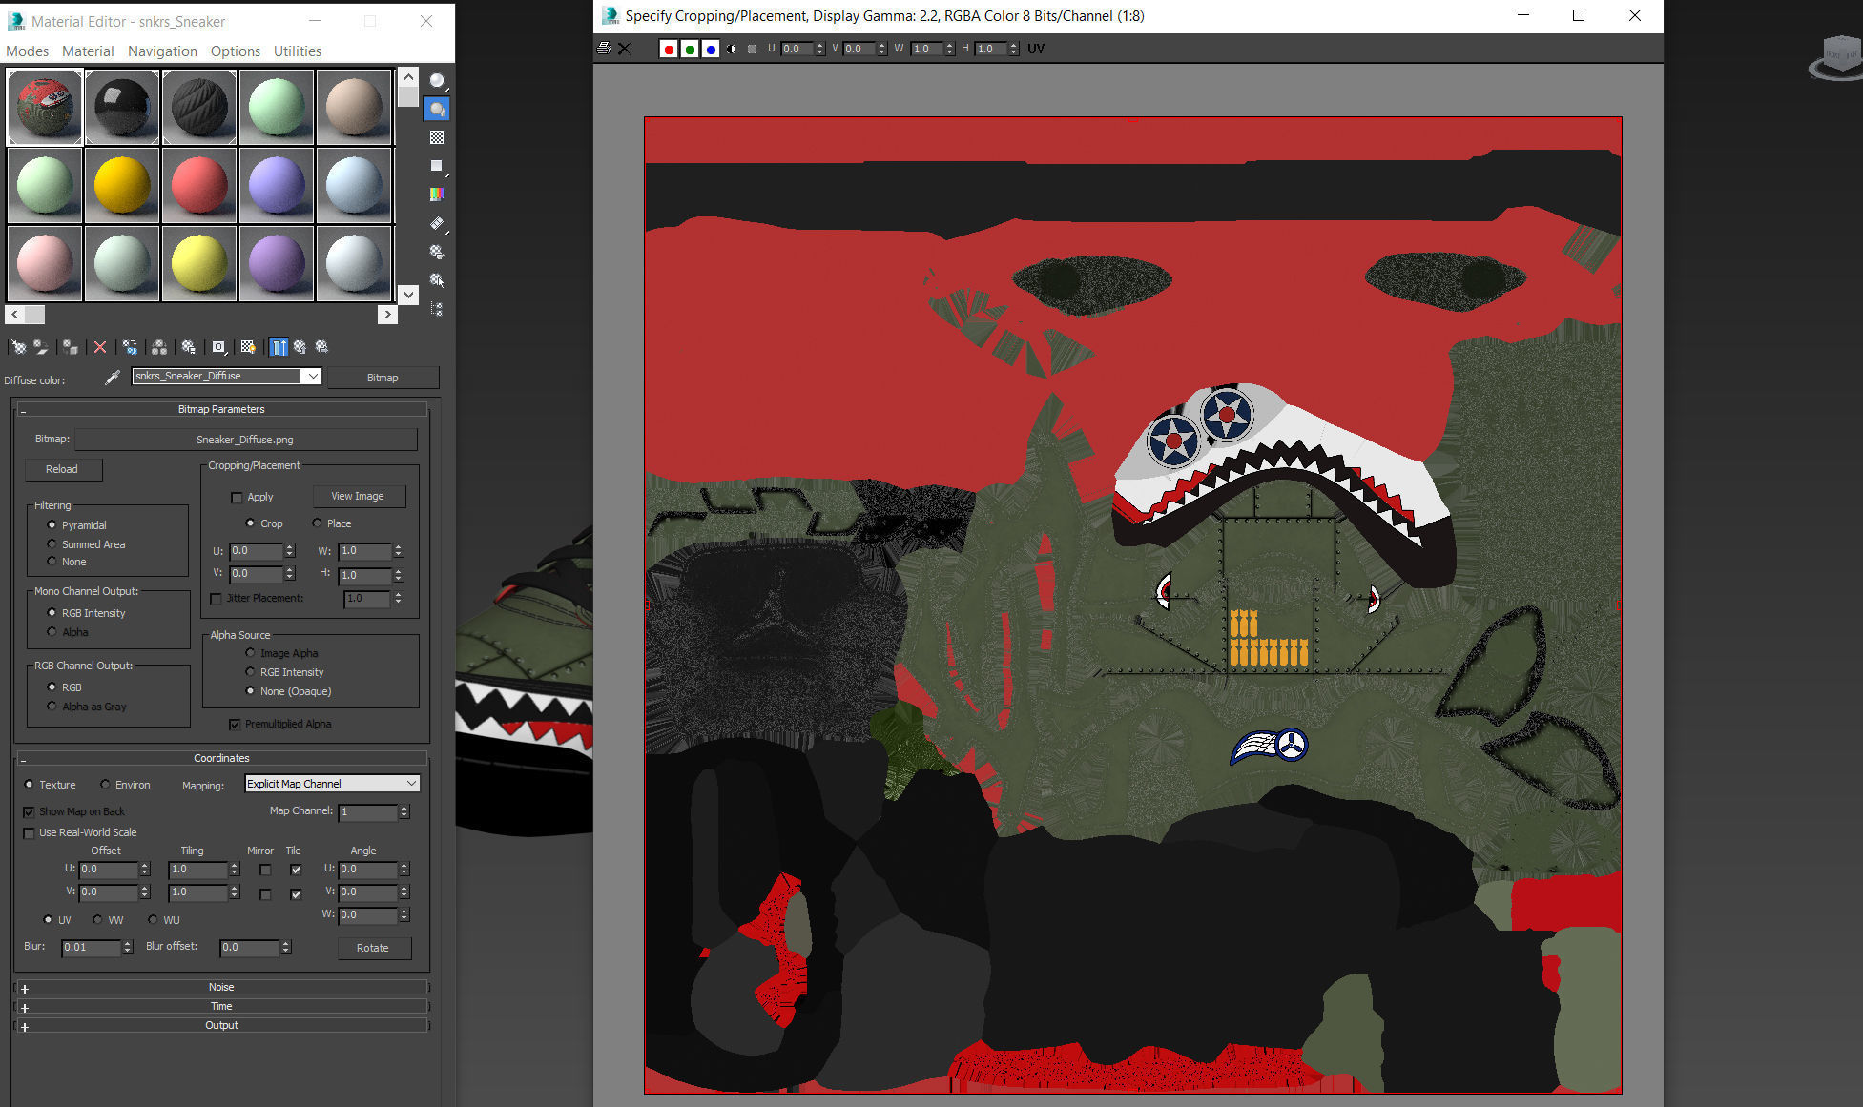Enable the Apply cropping checkbox

[237, 498]
